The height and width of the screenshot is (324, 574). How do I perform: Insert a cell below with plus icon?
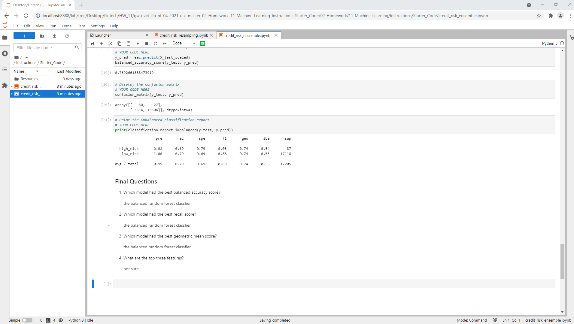[x=102, y=44]
